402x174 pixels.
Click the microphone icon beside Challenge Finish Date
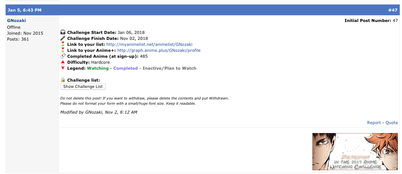tap(63, 38)
